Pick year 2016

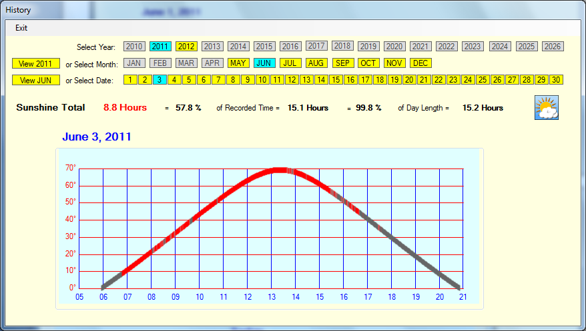[290, 47]
